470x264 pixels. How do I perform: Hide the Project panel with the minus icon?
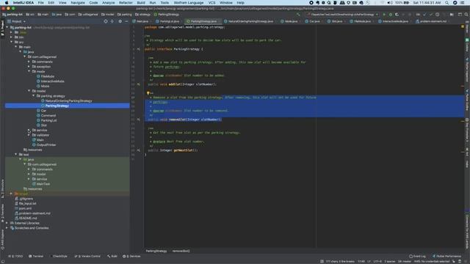tap(126, 21)
